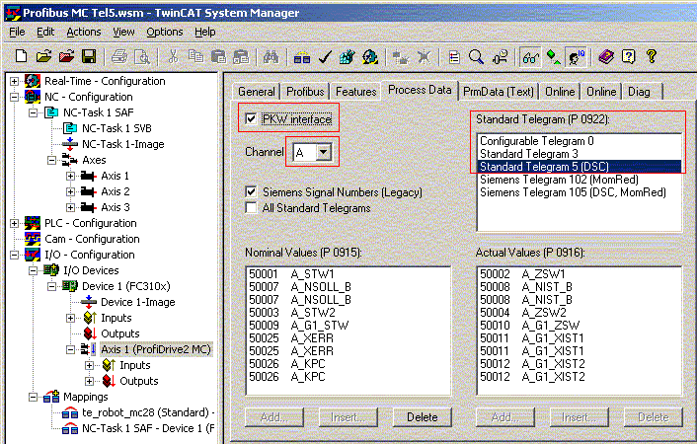Open the Options menu
The image size is (697, 444).
tap(165, 32)
